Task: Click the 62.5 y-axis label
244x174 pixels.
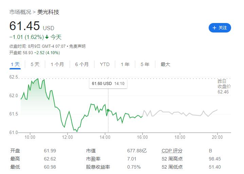Action: tap(14, 77)
